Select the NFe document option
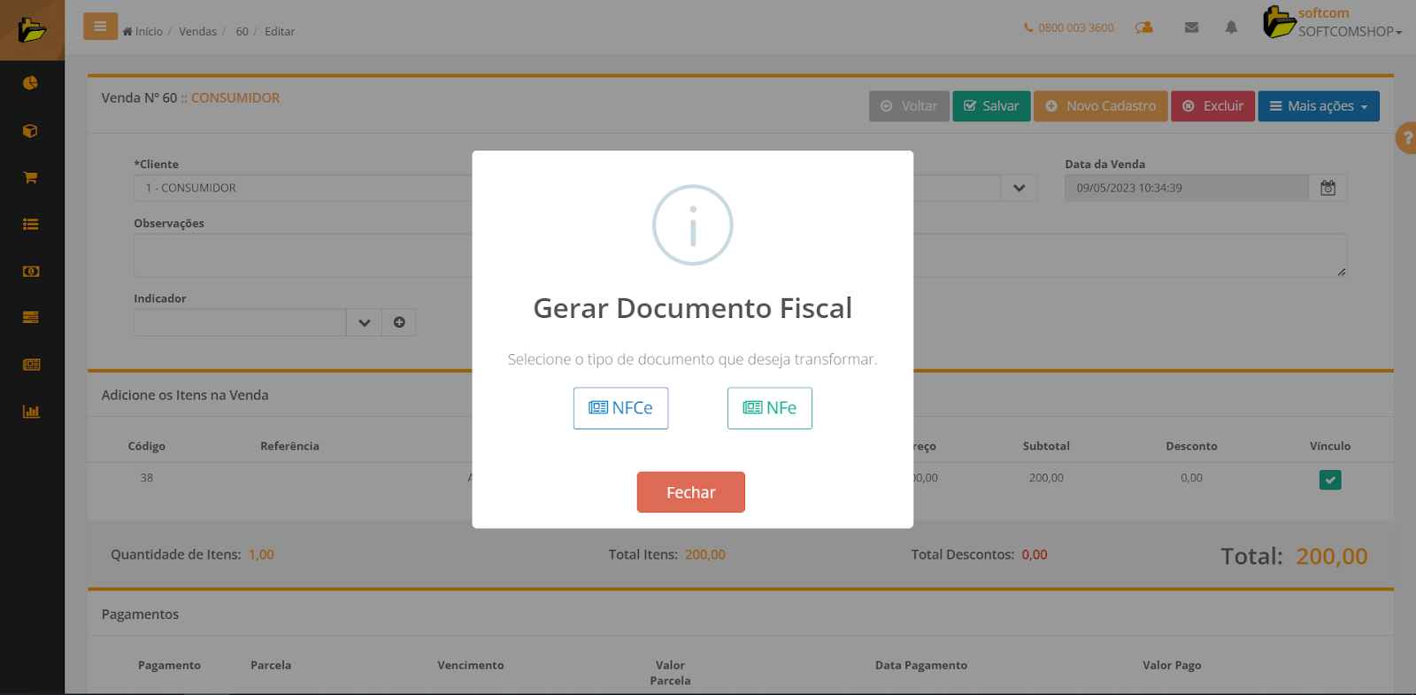The image size is (1416, 695). tap(769, 408)
